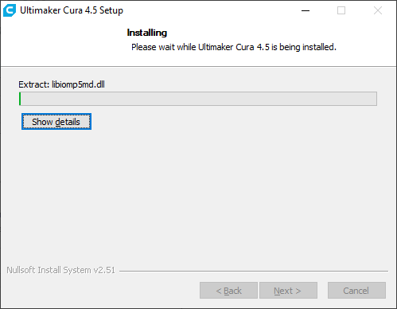Click the Cura logo icon in title bar
The height and width of the screenshot is (309, 397).
[10, 10]
